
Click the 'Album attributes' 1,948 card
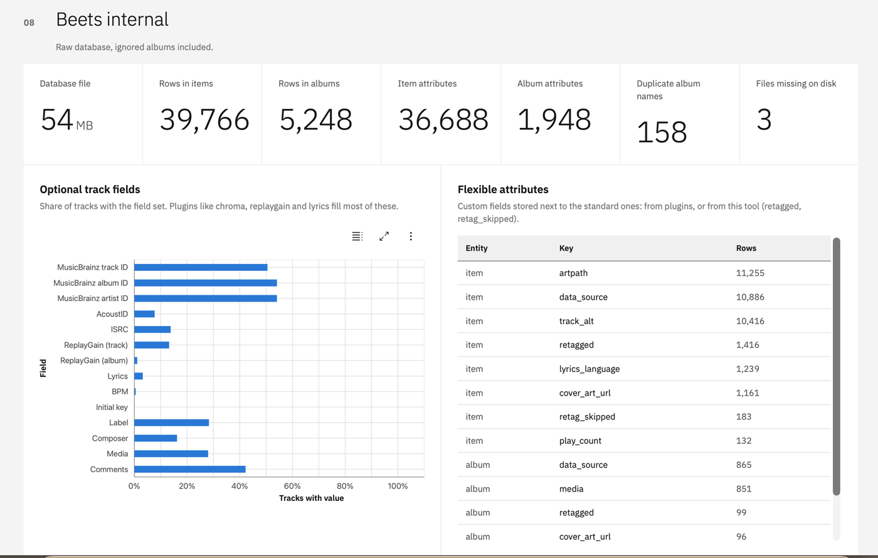[x=561, y=113]
